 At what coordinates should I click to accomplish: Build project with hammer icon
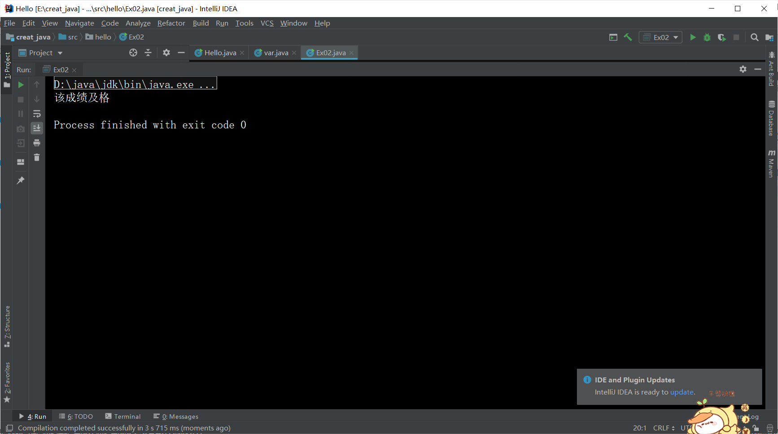[628, 37]
